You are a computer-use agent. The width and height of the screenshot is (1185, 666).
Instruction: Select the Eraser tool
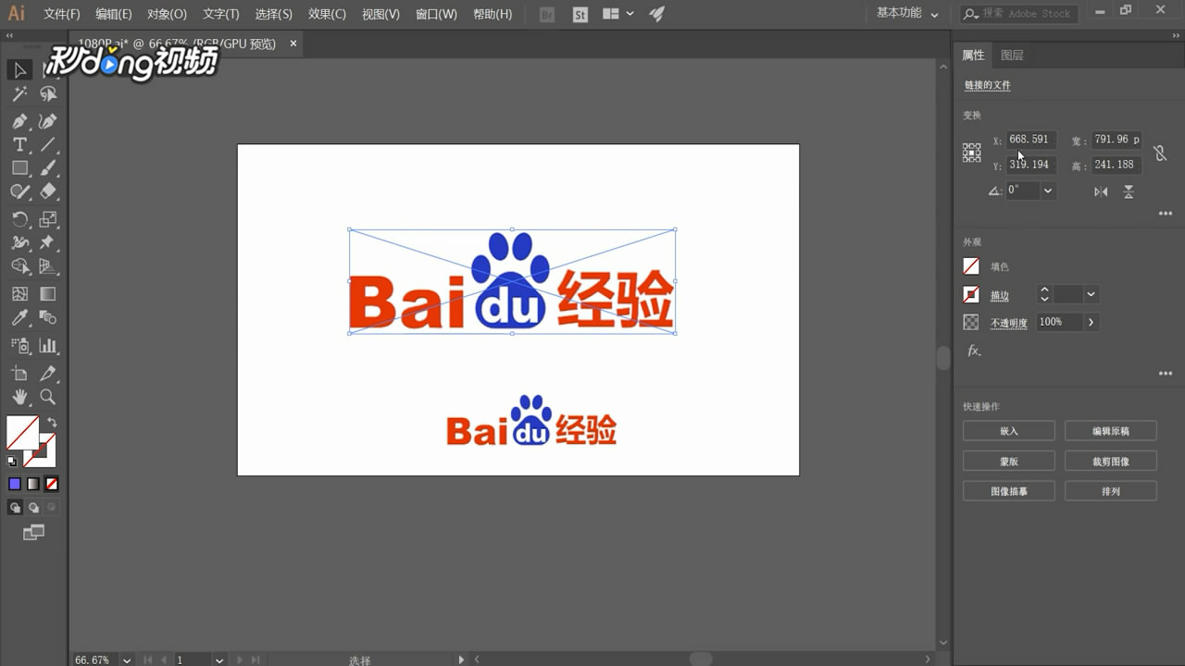tap(48, 191)
